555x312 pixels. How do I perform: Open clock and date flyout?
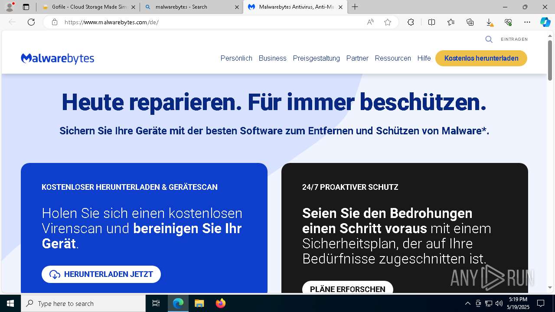point(518,303)
